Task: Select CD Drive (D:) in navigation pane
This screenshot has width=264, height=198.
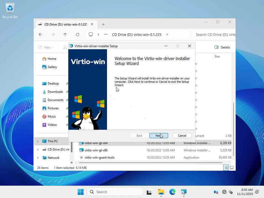Action: click(59, 150)
